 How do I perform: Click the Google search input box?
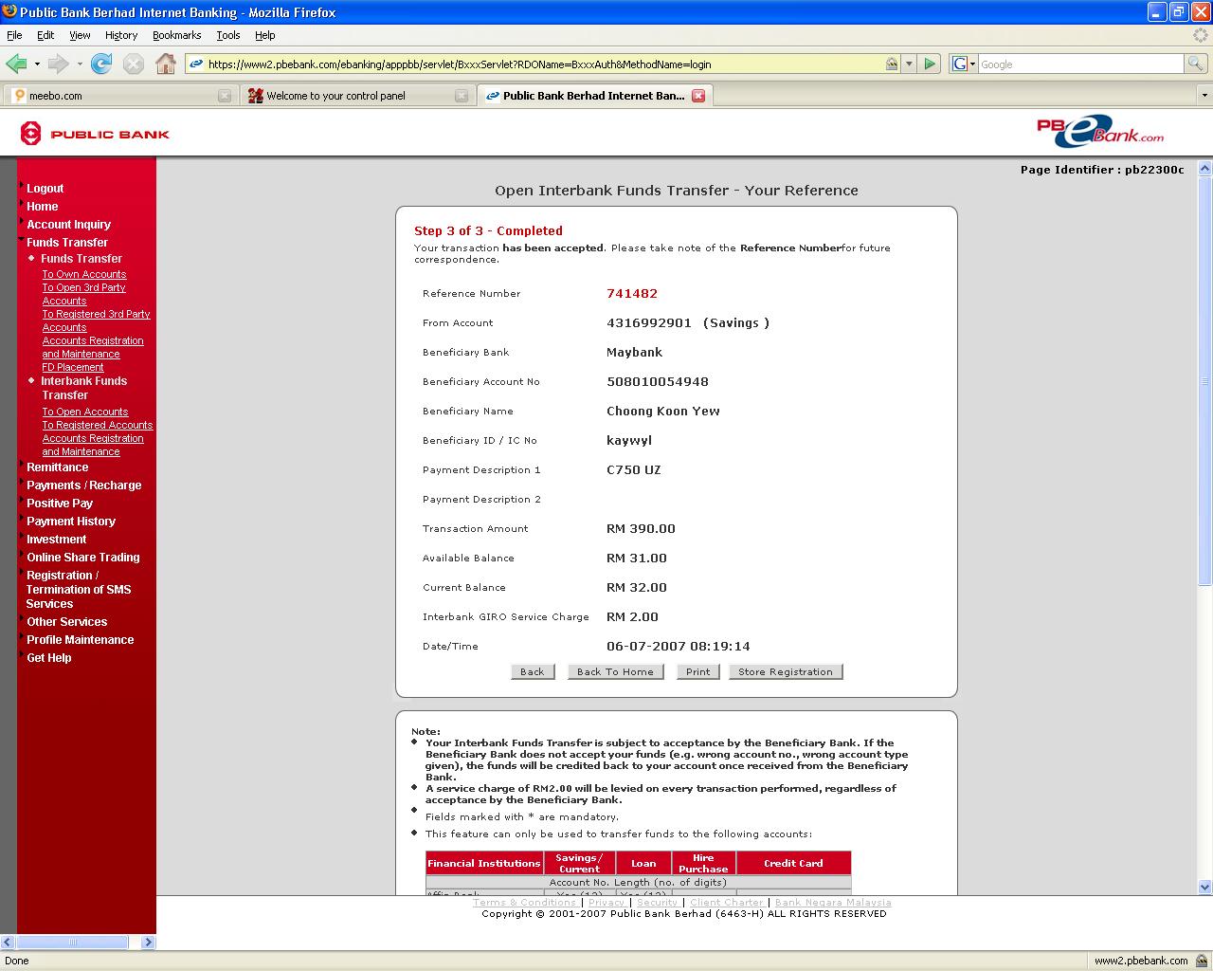[x=1080, y=64]
